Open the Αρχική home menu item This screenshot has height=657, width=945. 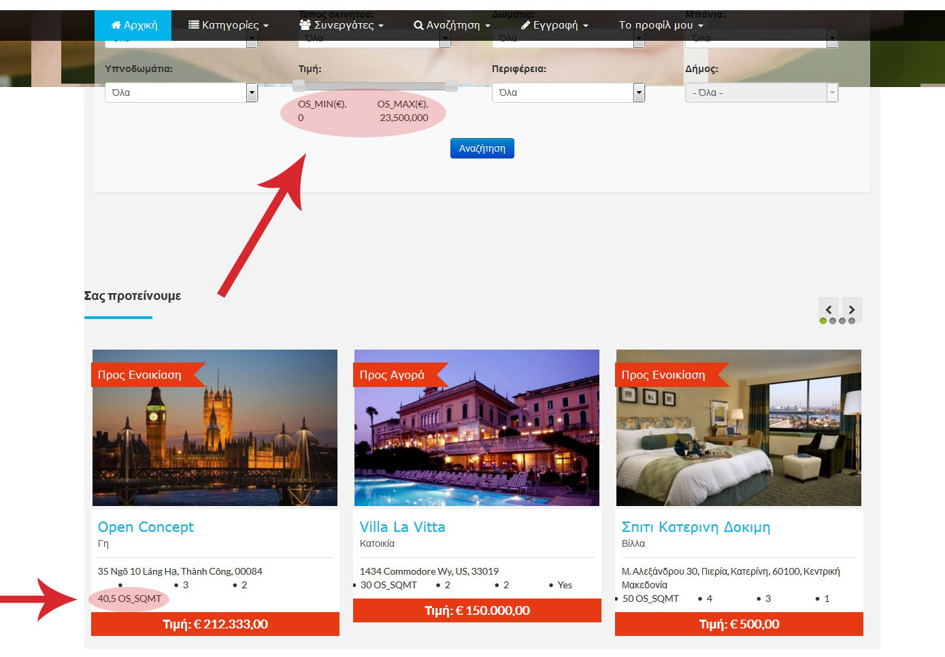(133, 25)
